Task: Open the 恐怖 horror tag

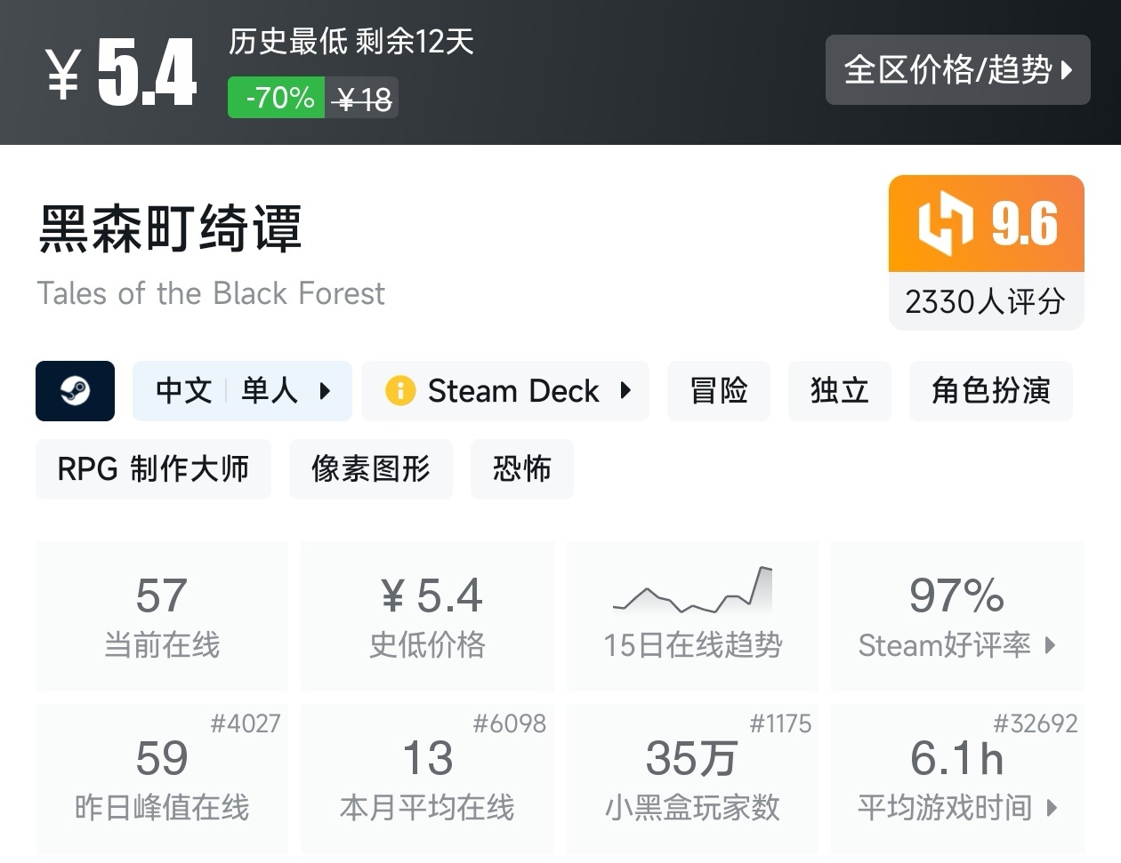Action: point(521,468)
